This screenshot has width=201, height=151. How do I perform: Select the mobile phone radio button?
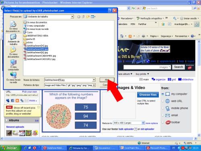pos(163,108)
